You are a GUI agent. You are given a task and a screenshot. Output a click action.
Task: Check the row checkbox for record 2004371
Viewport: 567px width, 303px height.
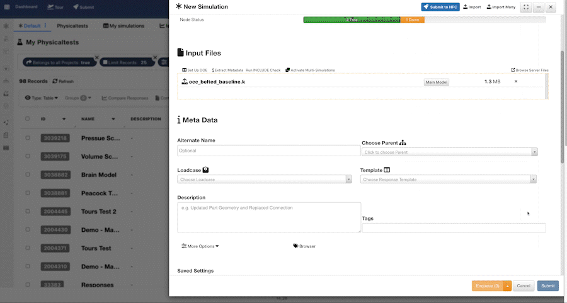pos(28,248)
